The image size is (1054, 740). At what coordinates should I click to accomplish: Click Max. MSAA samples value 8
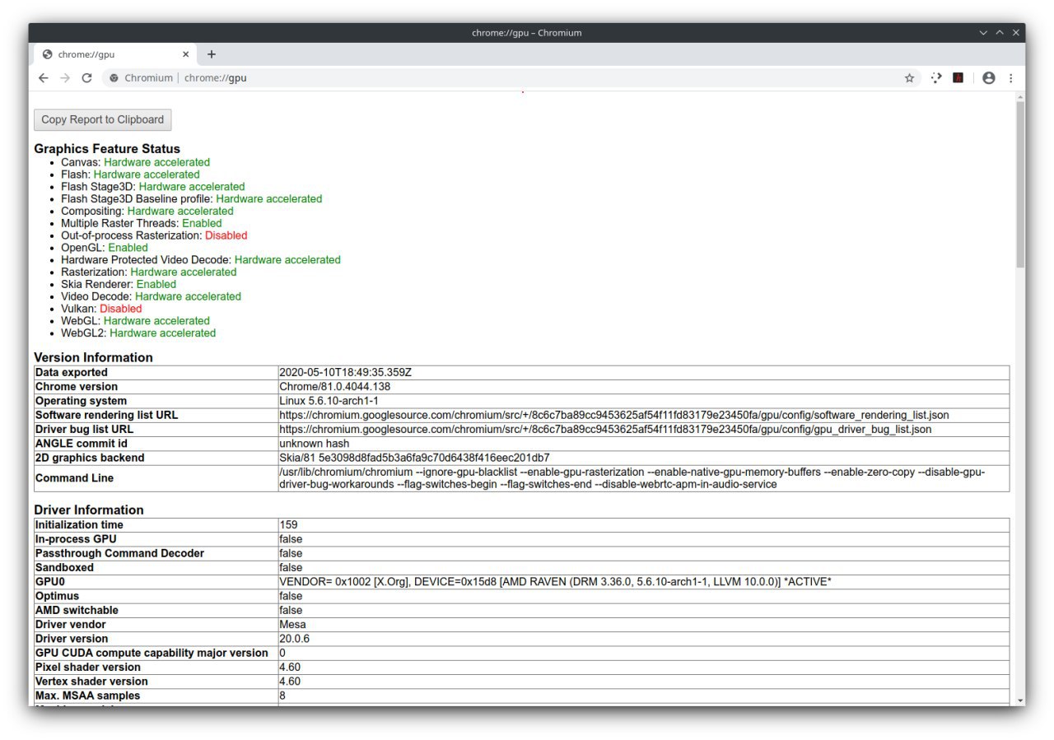282,696
